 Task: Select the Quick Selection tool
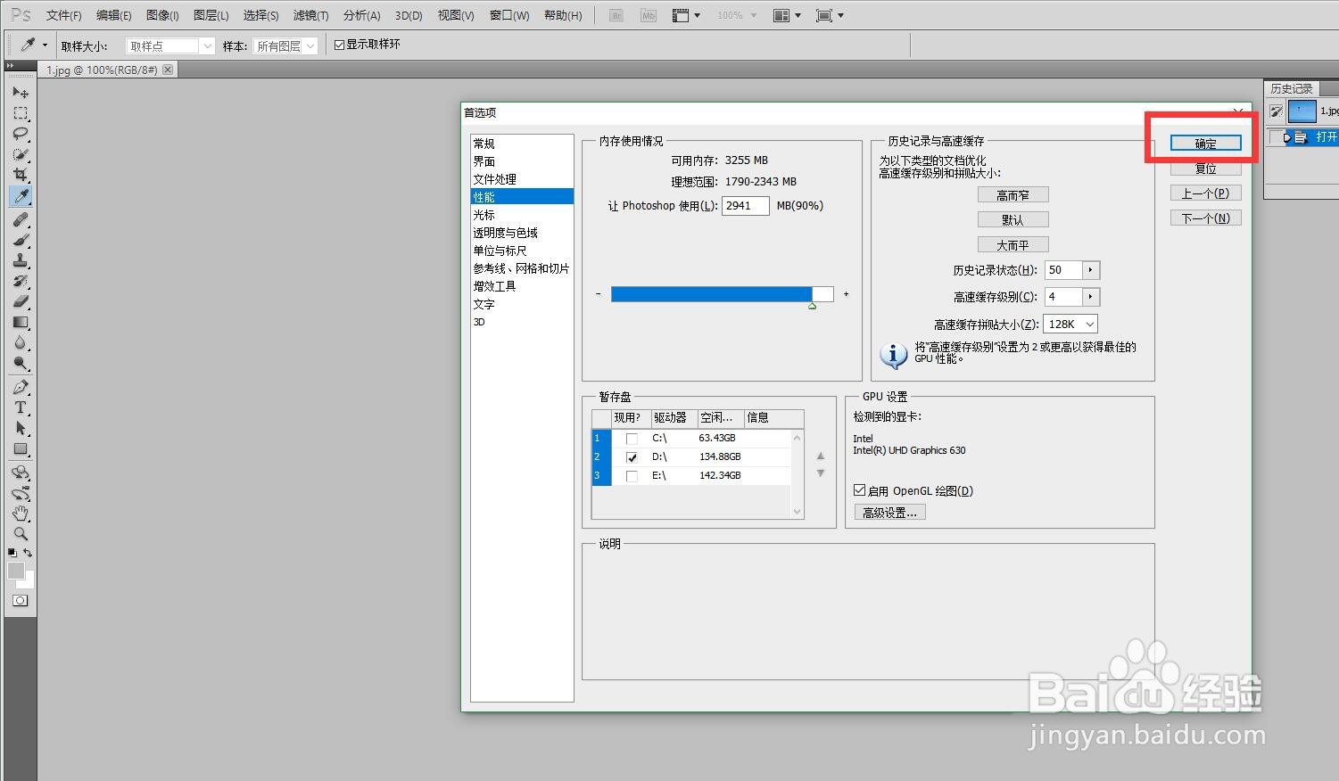tap(21, 154)
